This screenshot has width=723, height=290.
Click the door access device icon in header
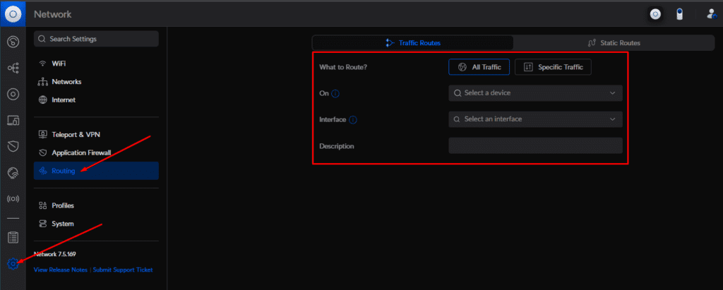click(679, 14)
